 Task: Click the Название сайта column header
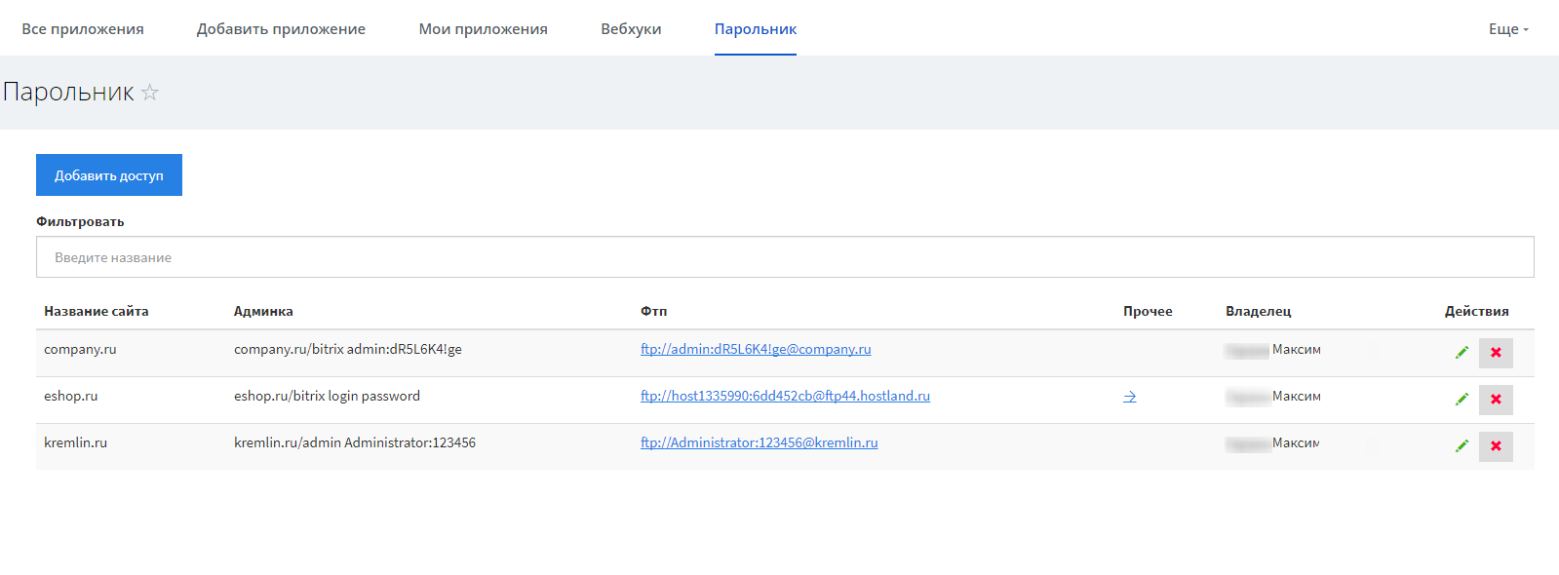[96, 311]
